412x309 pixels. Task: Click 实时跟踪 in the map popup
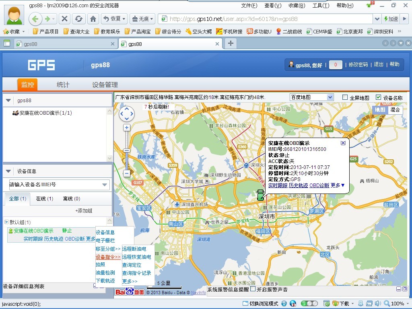(x=278, y=185)
